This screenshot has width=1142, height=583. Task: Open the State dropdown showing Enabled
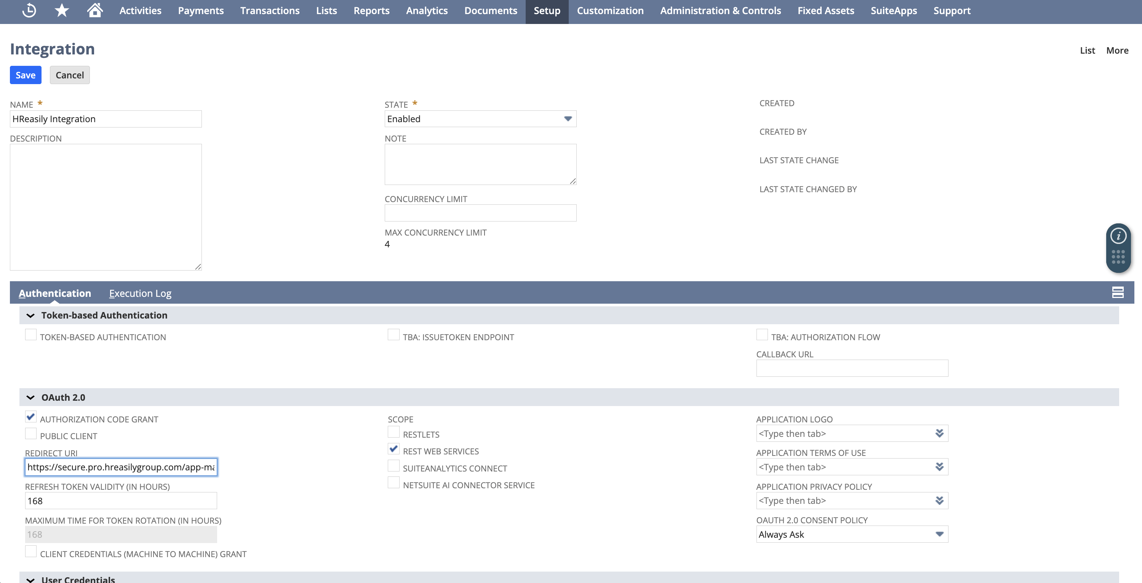click(480, 119)
